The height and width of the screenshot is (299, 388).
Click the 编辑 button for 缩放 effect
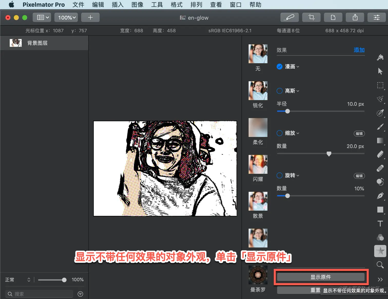point(359,133)
